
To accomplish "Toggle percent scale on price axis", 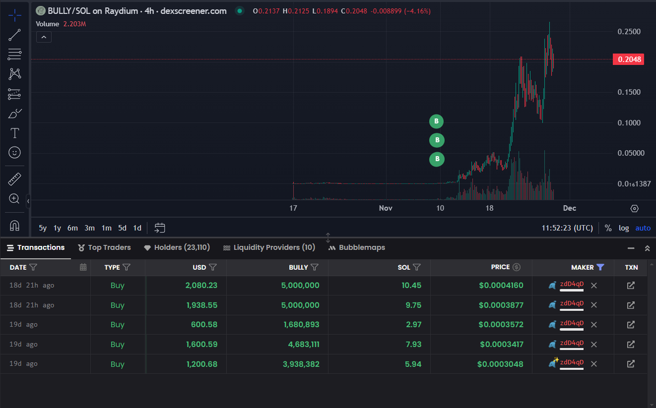I will [x=608, y=228].
